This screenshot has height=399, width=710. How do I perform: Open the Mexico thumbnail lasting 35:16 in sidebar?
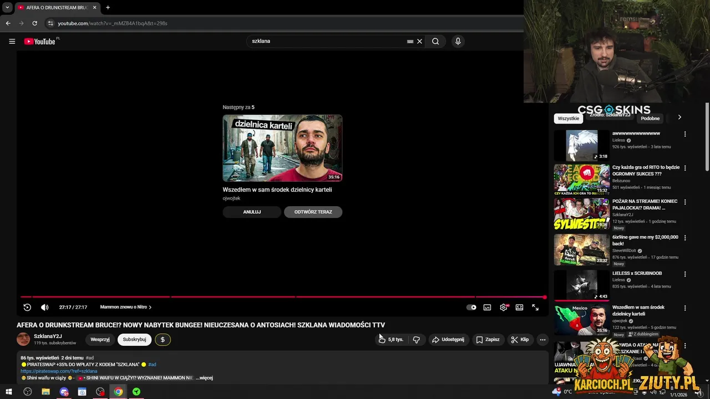tap(581, 319)
